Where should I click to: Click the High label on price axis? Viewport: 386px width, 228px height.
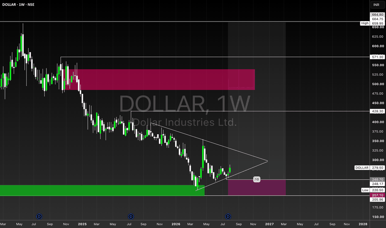coord(365,23)
